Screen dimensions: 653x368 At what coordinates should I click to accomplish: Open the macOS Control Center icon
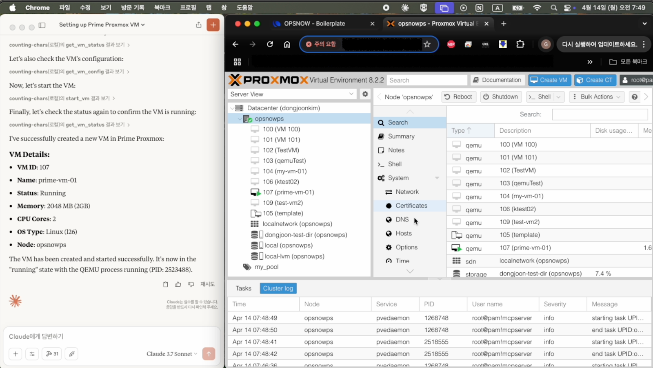(568, 8)
